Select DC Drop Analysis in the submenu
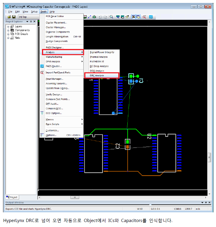This screenshot has width=216, height=227. tap(99, 66)
